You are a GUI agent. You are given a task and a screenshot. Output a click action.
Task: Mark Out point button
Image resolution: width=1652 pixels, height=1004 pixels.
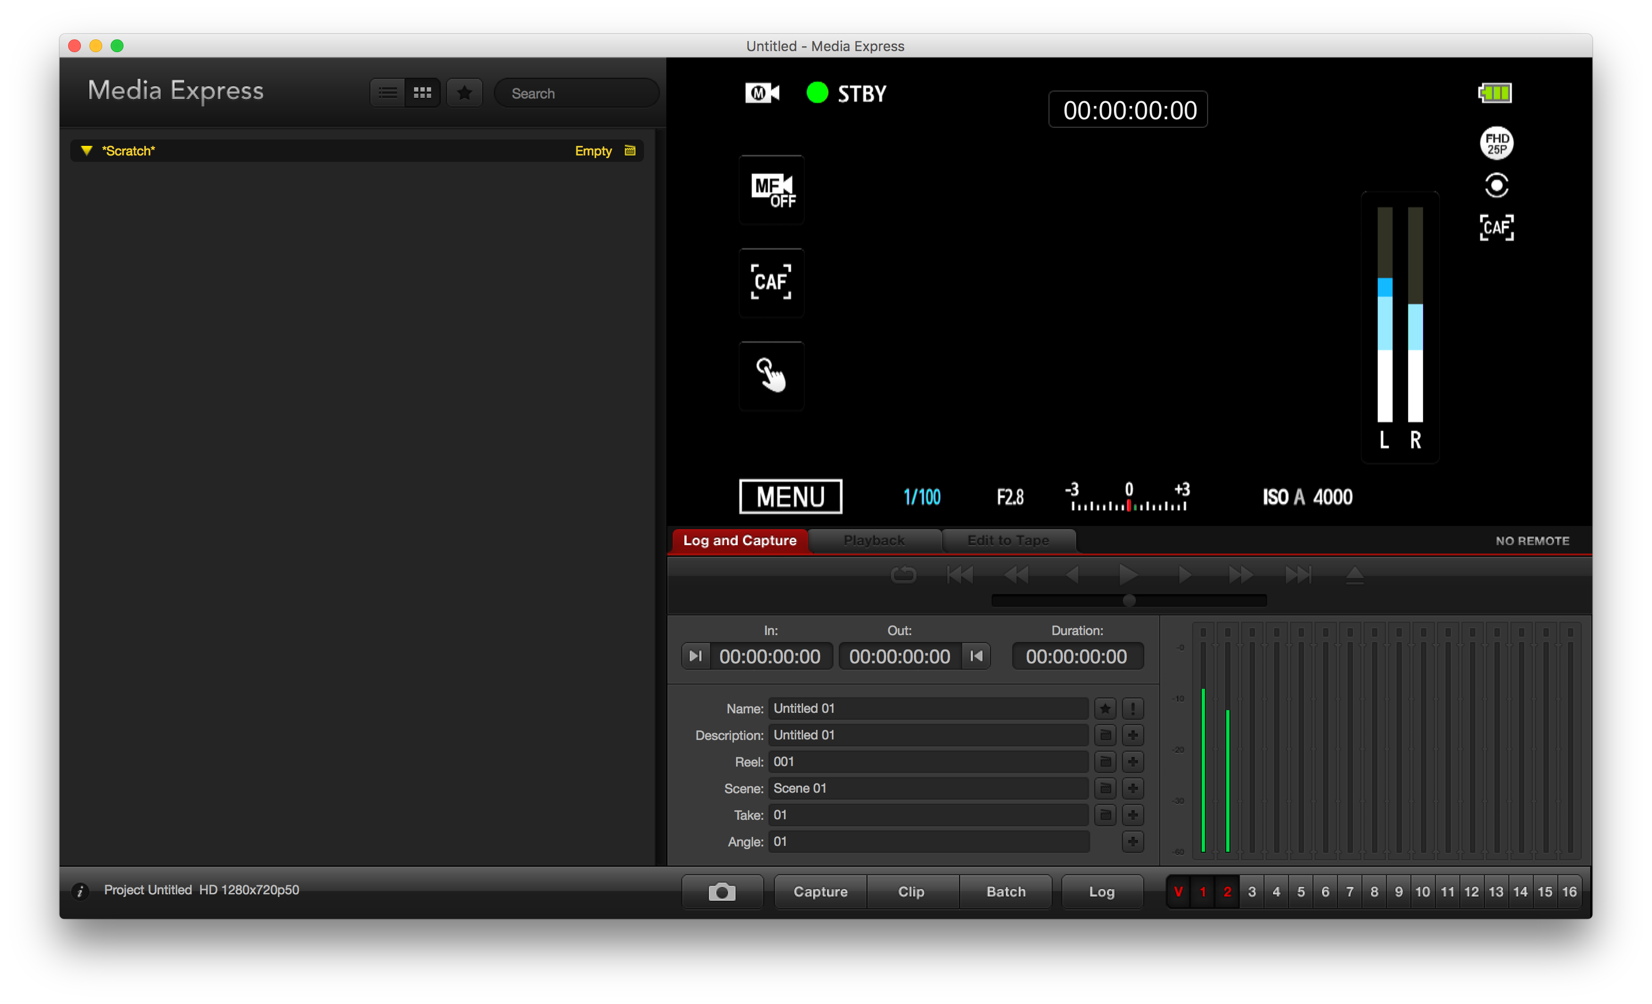click(x=976, y=656)
